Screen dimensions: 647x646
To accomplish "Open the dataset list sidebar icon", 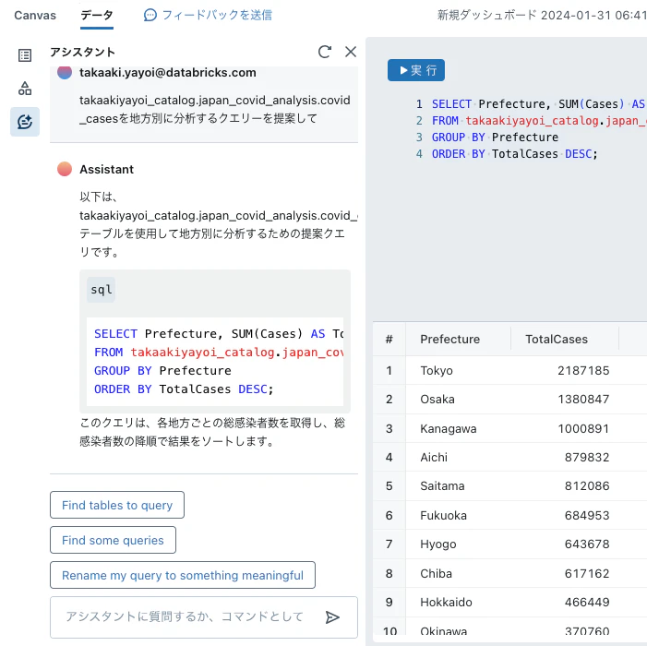I will 25,55.
